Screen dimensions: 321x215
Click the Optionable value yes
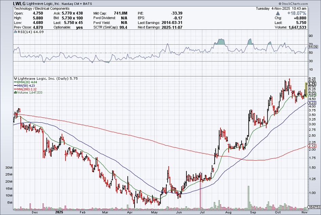point(79,27)
